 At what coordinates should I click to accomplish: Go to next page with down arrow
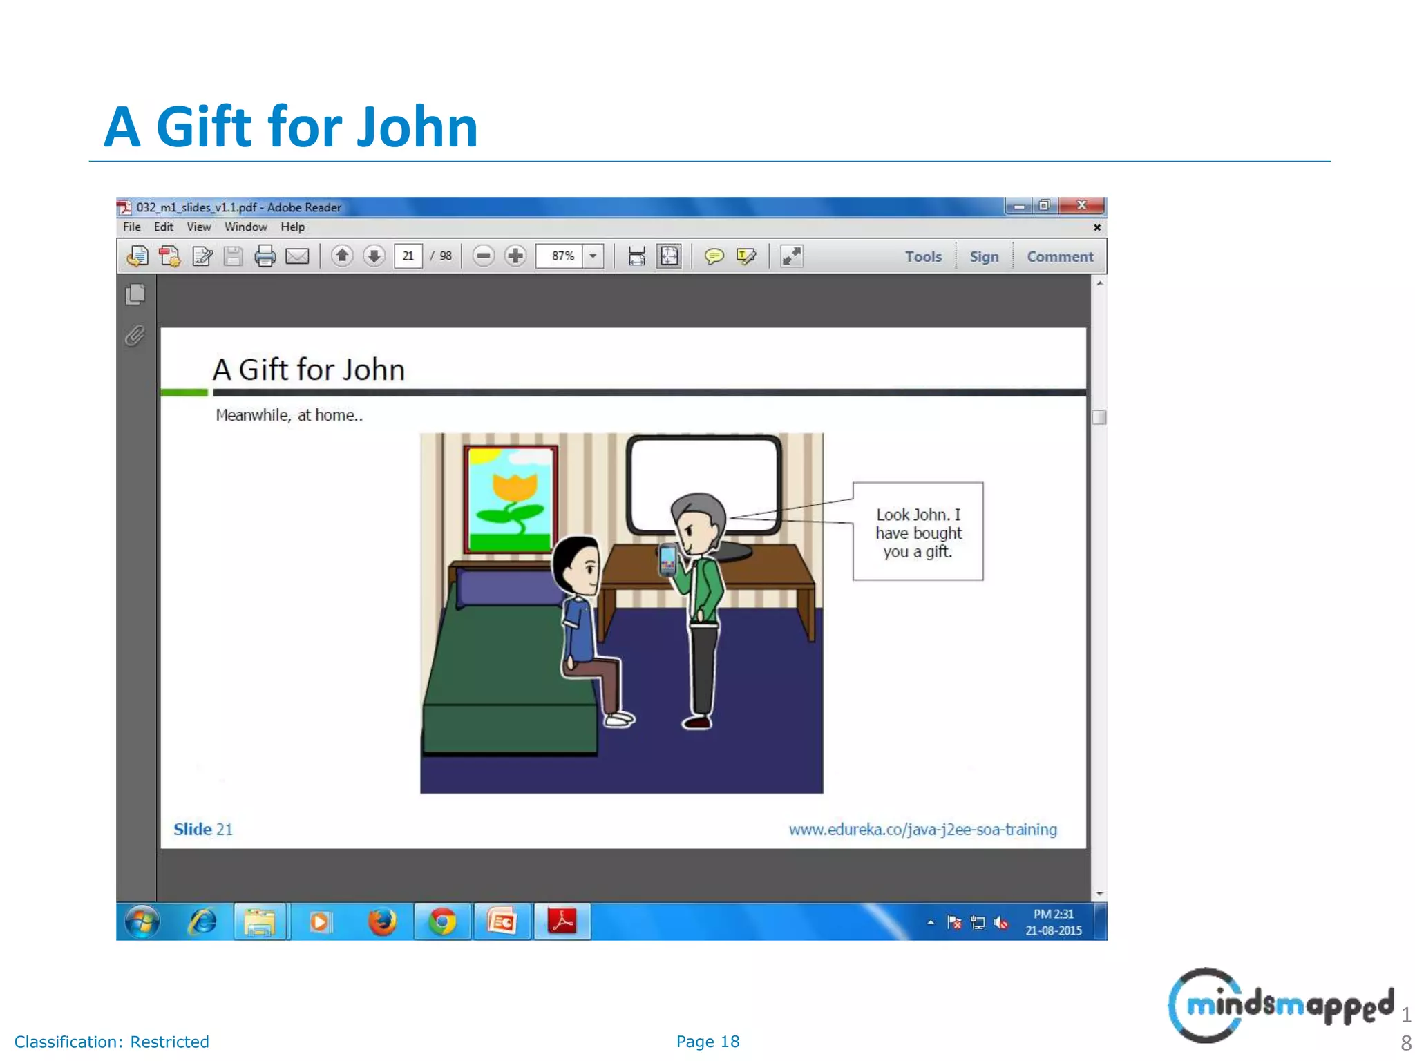(374, 256)
